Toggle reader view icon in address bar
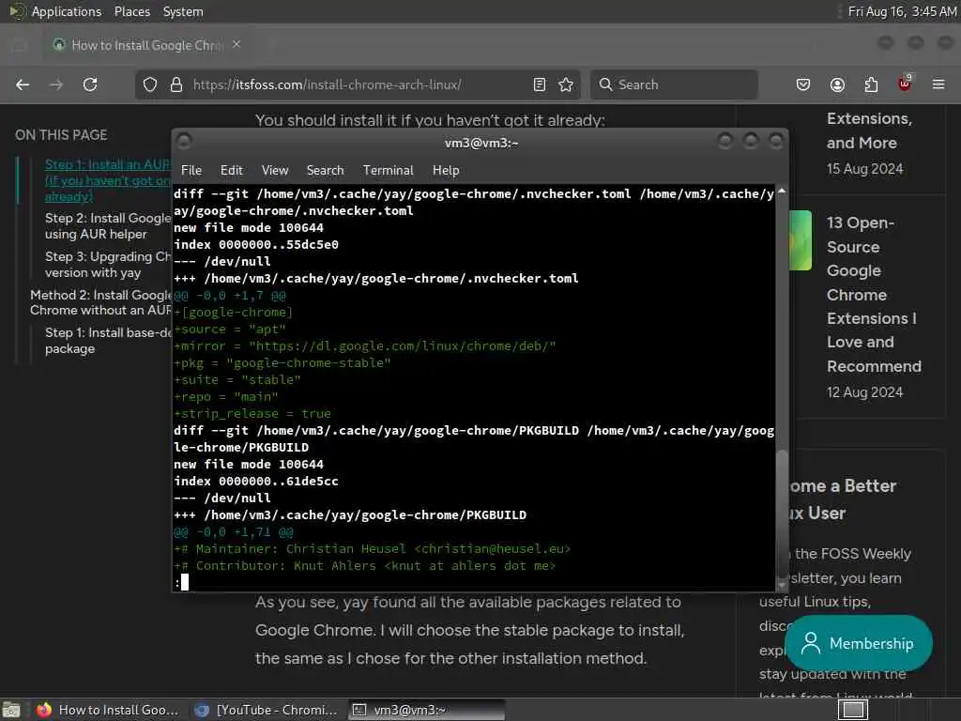Image resolution: width=961 pixels, height=721 pixels. [x=540, y=84]
